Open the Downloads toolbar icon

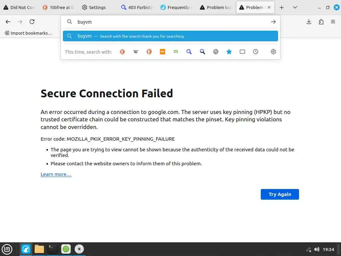click(x=309, y=22)
